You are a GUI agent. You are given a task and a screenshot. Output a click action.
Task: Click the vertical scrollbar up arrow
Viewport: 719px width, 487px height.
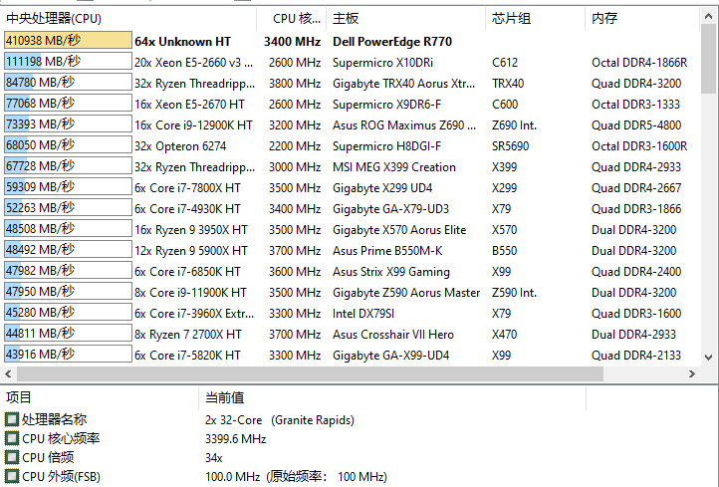click(708, 17)
